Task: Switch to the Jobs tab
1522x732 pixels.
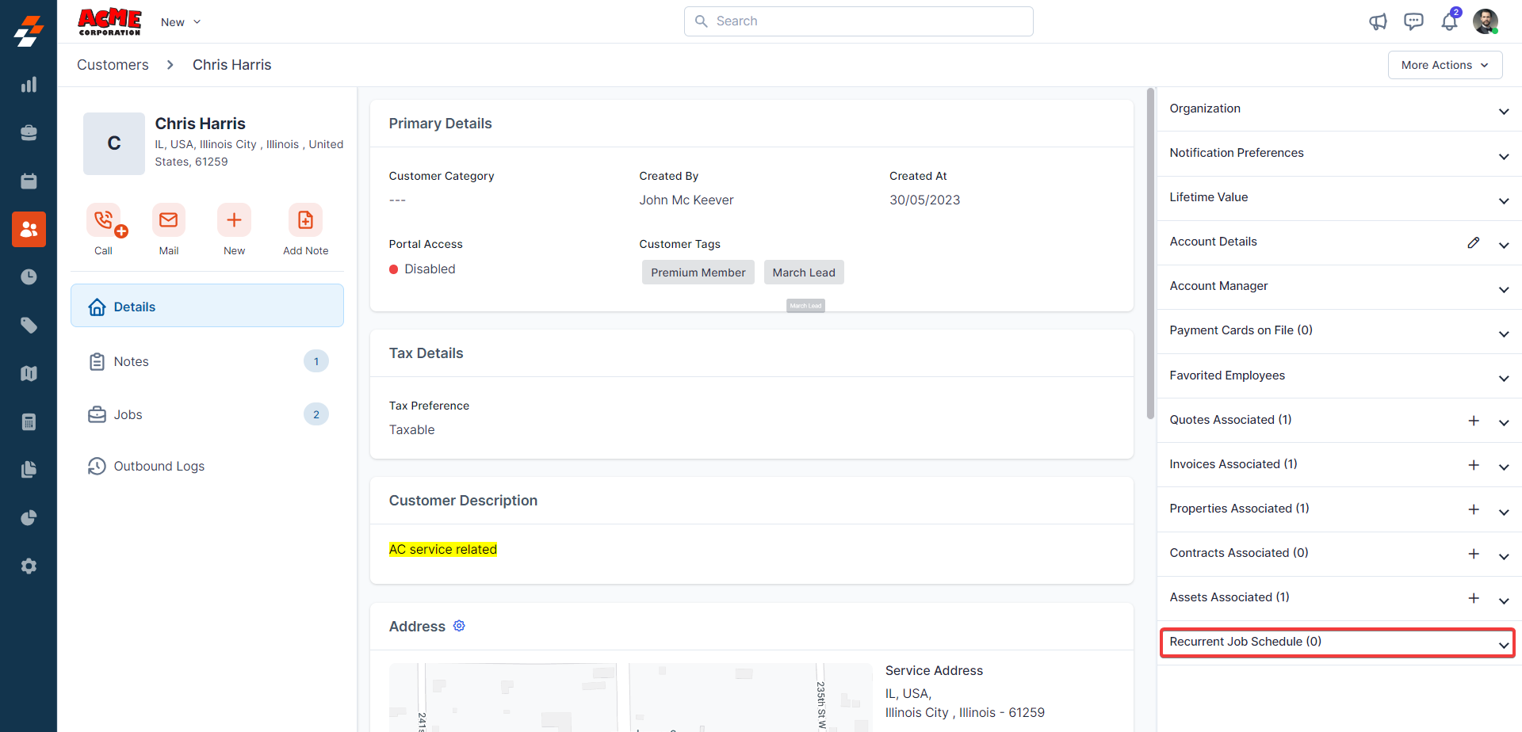Action: (x=128, y=414)
